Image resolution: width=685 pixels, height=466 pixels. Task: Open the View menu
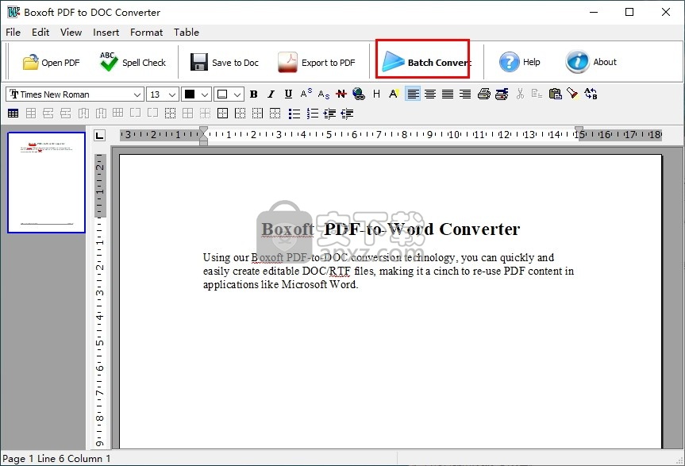coord(71,33)
